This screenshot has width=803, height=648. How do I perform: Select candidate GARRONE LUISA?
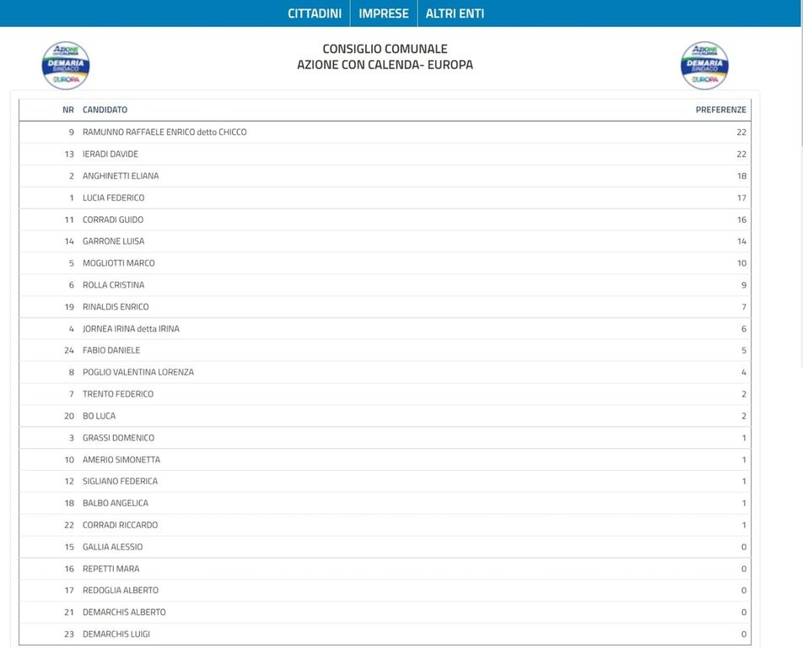point(113,241)
